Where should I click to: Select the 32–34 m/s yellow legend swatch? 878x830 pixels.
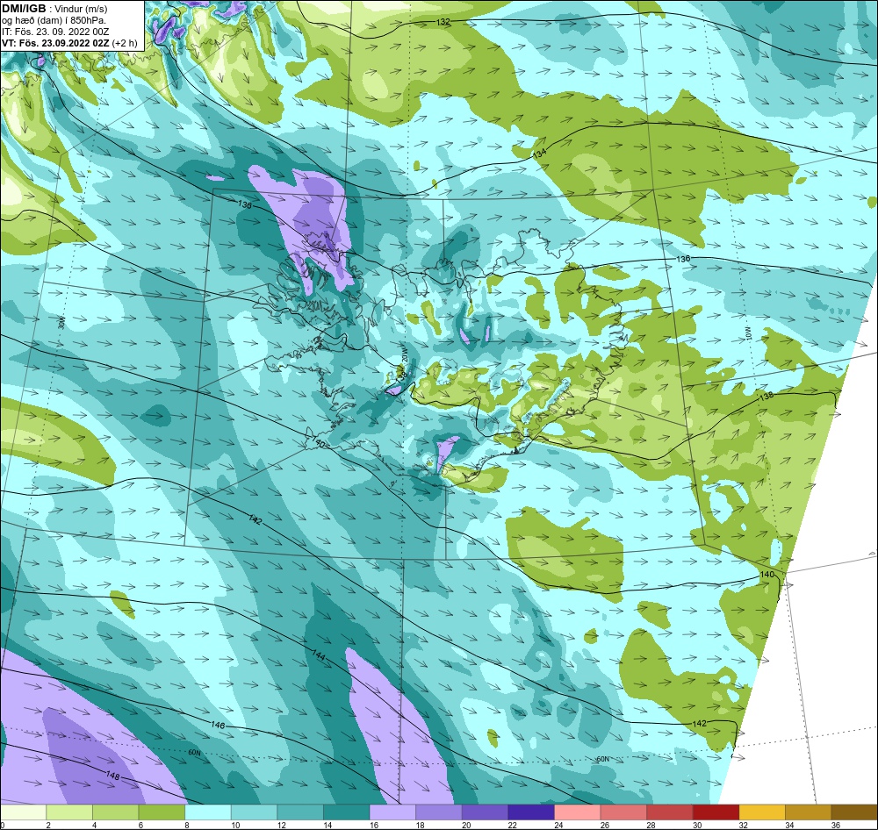762,812
